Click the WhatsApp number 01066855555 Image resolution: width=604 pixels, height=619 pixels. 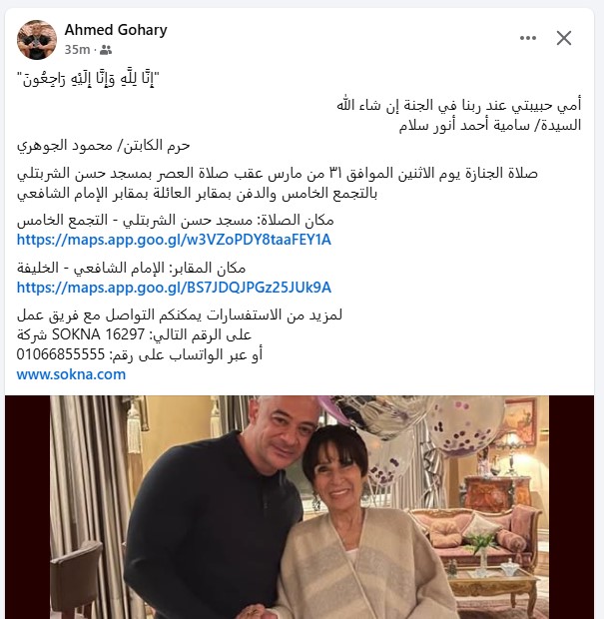pyautogui.click(x=61, y=354)
